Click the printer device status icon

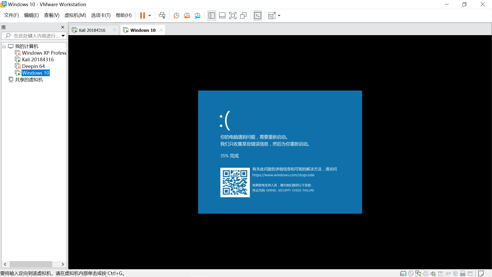(x=426, y=274)
